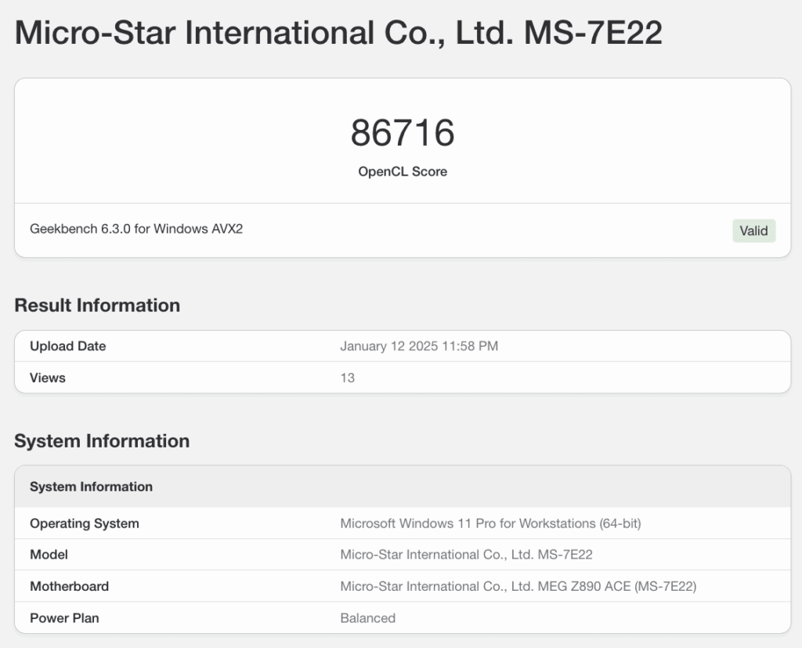Click the Balanced power plan value
Viewport: 802px width, 648px height.
click(367, 618)
